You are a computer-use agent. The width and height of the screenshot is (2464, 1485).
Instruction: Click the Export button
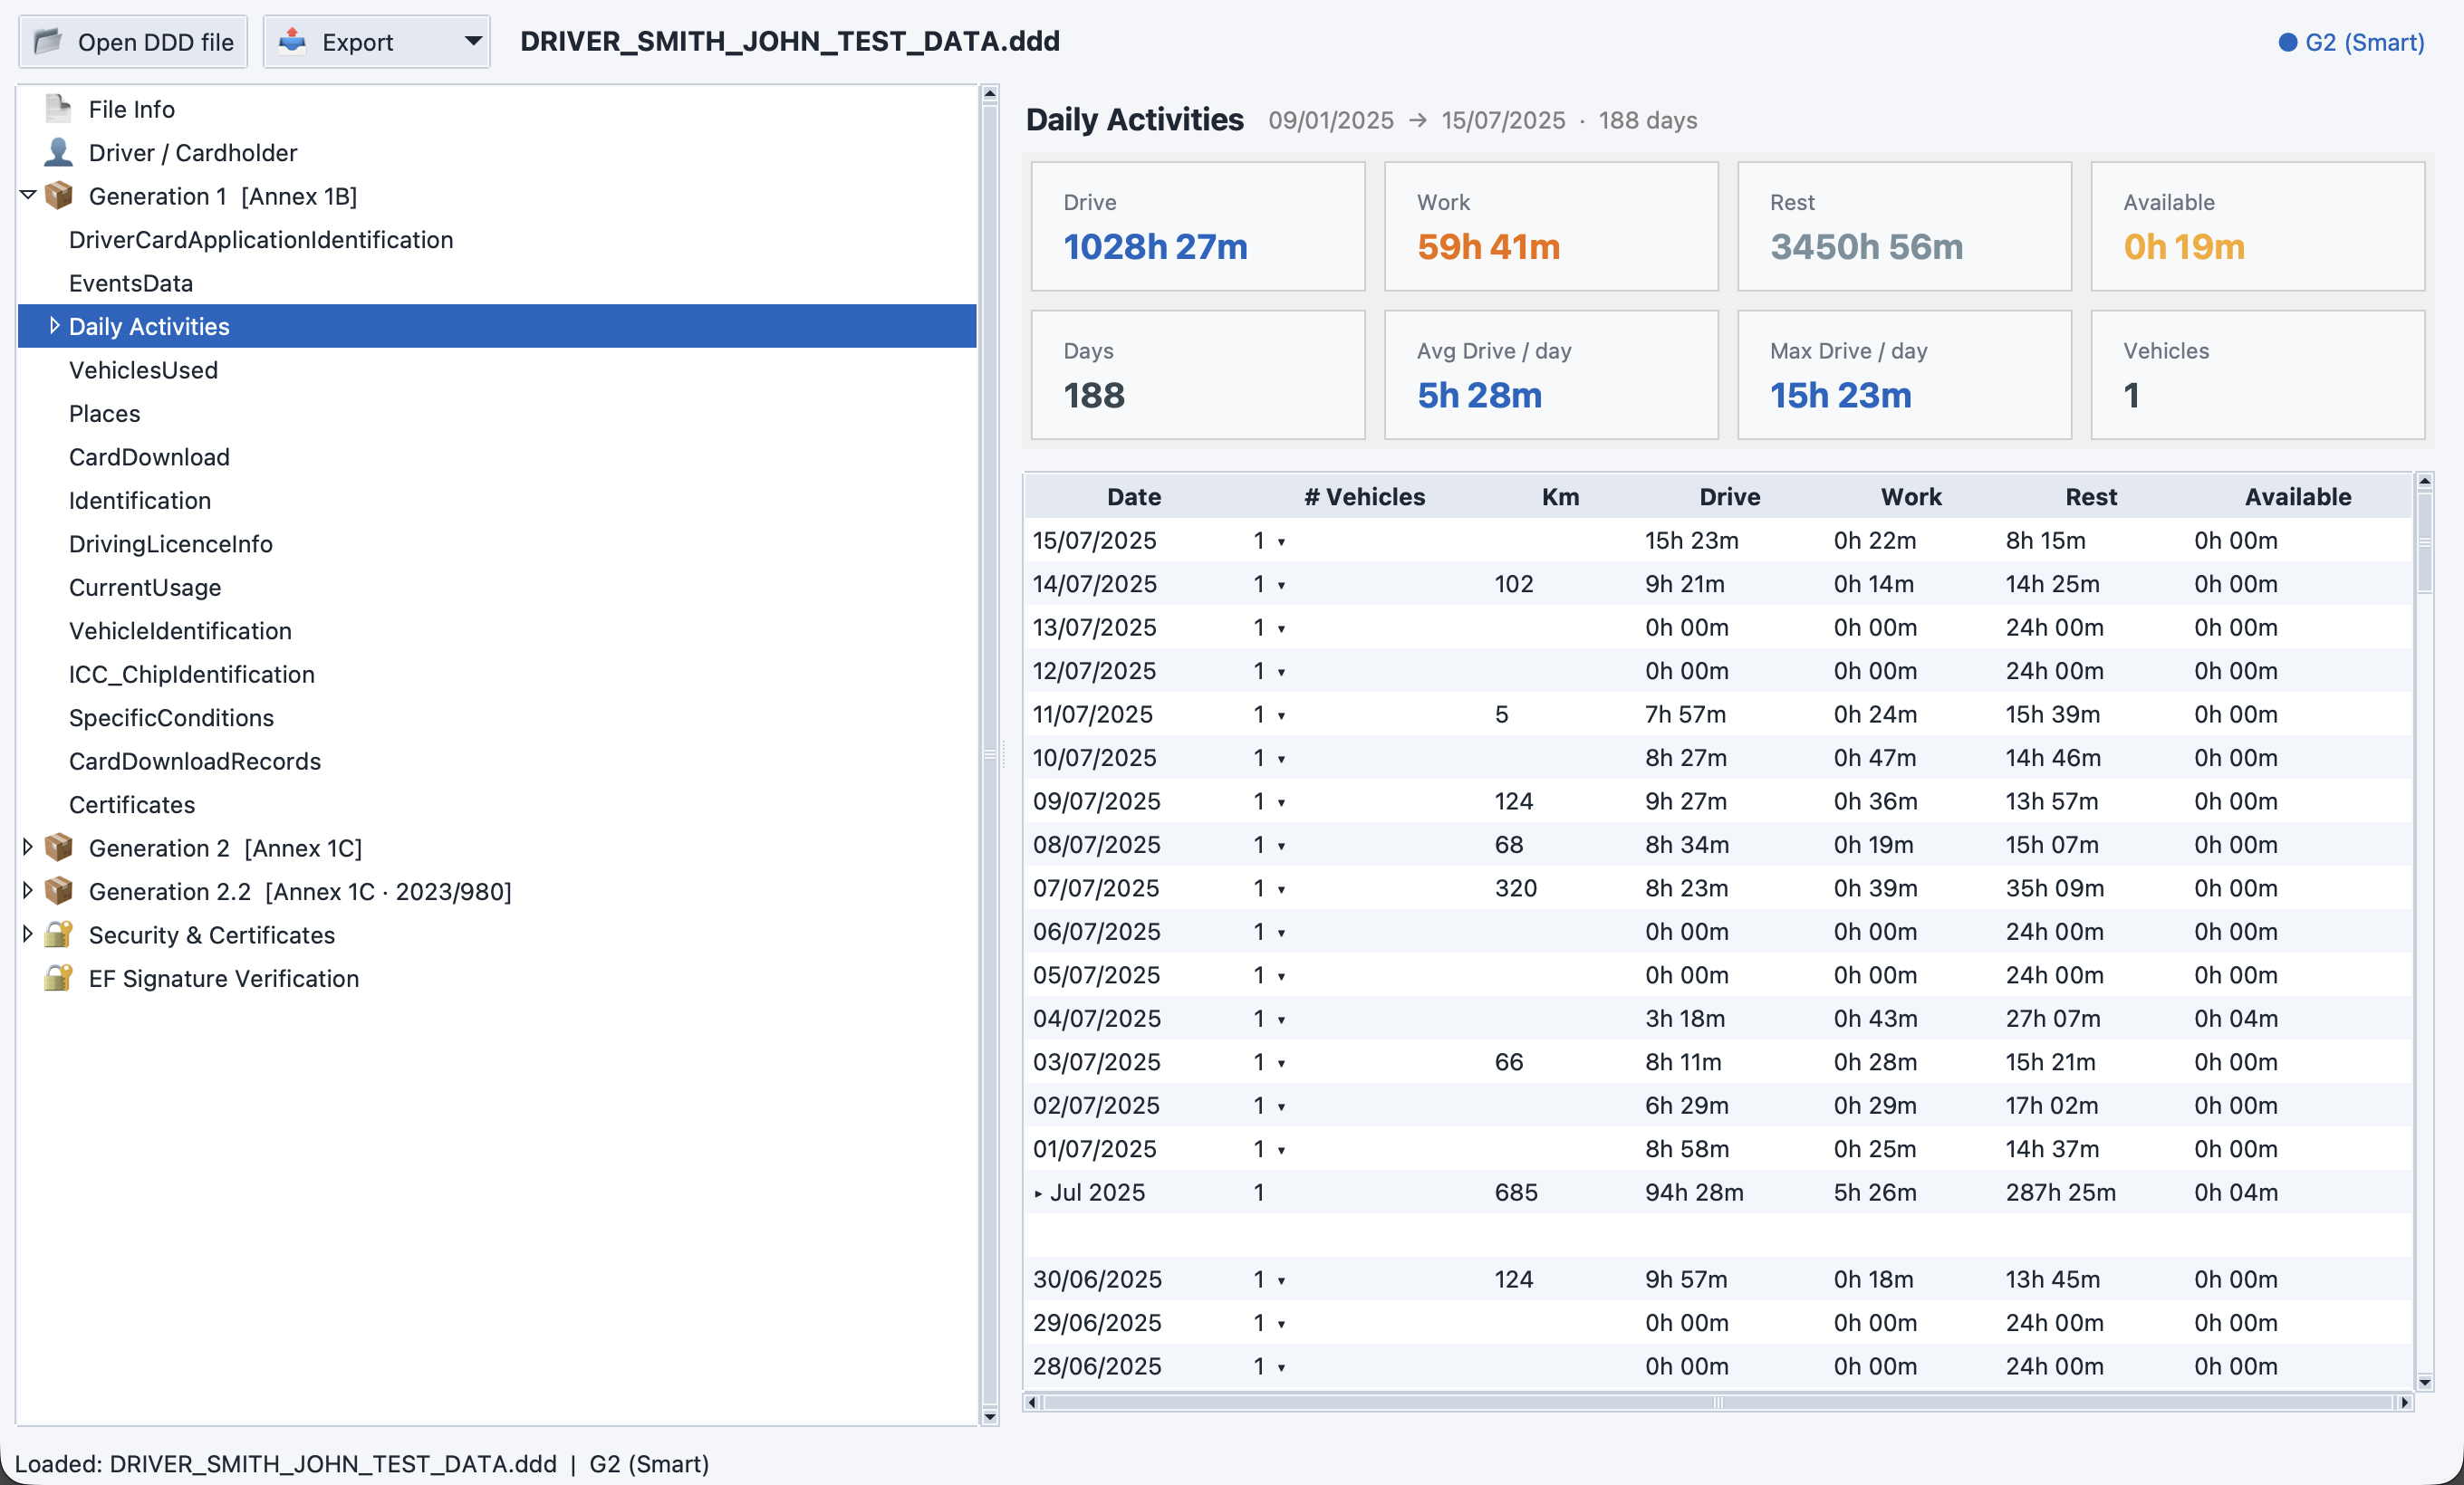(x=376, y=42)
